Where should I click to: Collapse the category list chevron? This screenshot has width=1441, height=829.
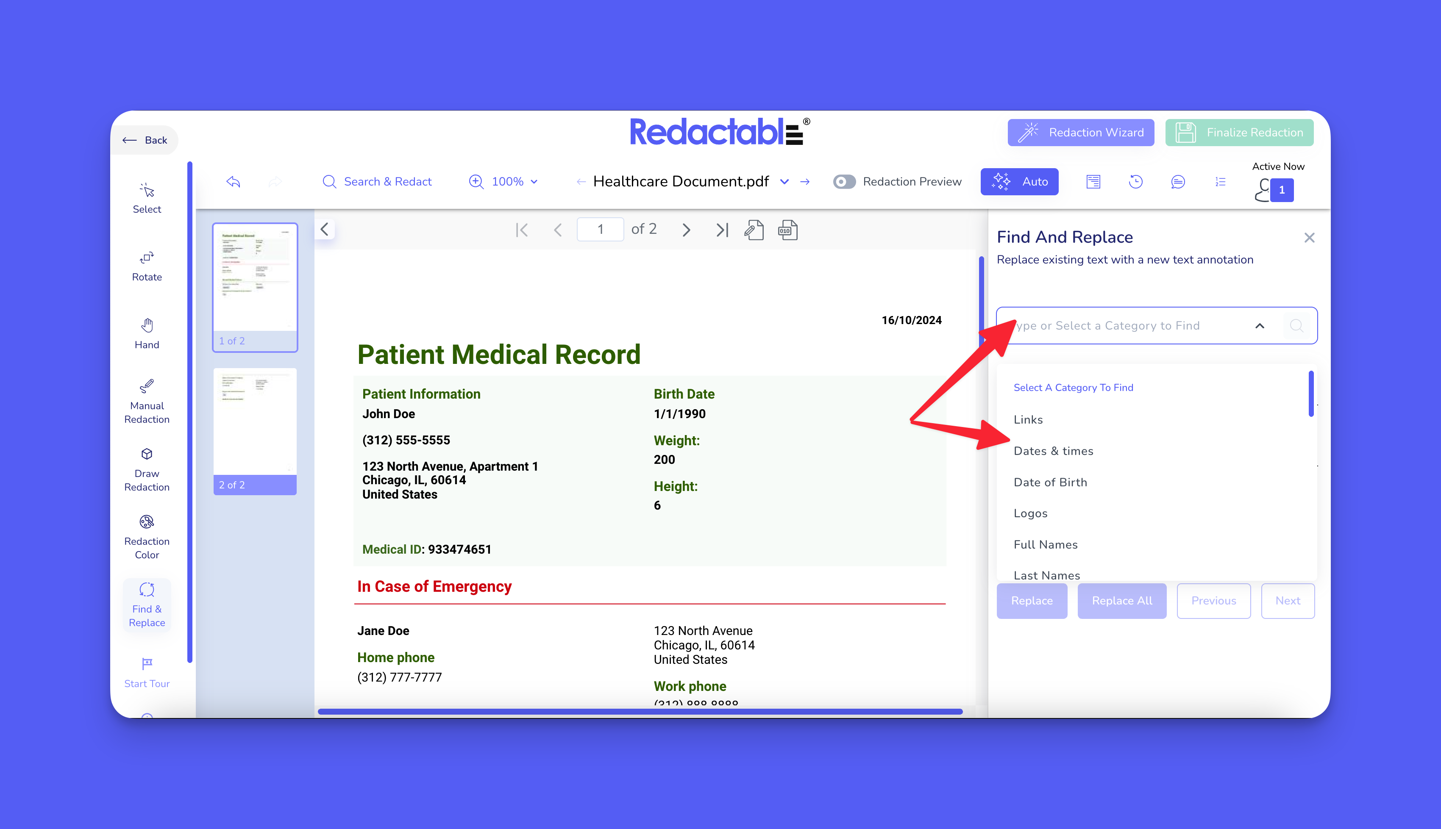(x=1259, y=326)
